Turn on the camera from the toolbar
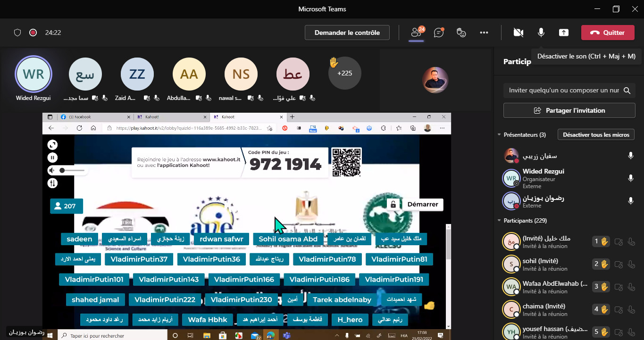This screenshot has height=340, width=644. pos(519,33)
